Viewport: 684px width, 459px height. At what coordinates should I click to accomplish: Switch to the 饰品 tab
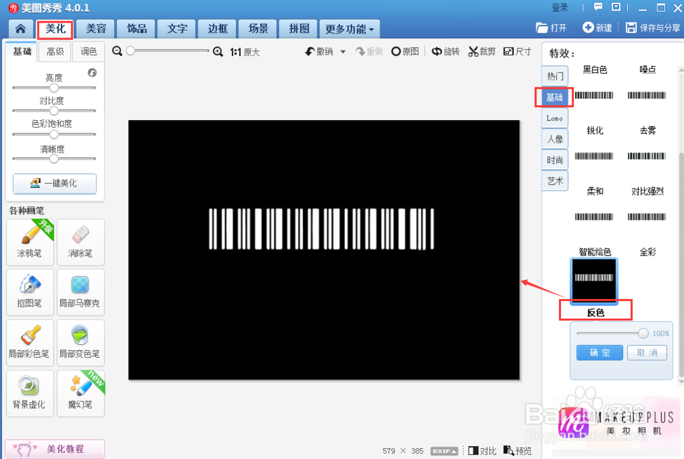(136, 29)
